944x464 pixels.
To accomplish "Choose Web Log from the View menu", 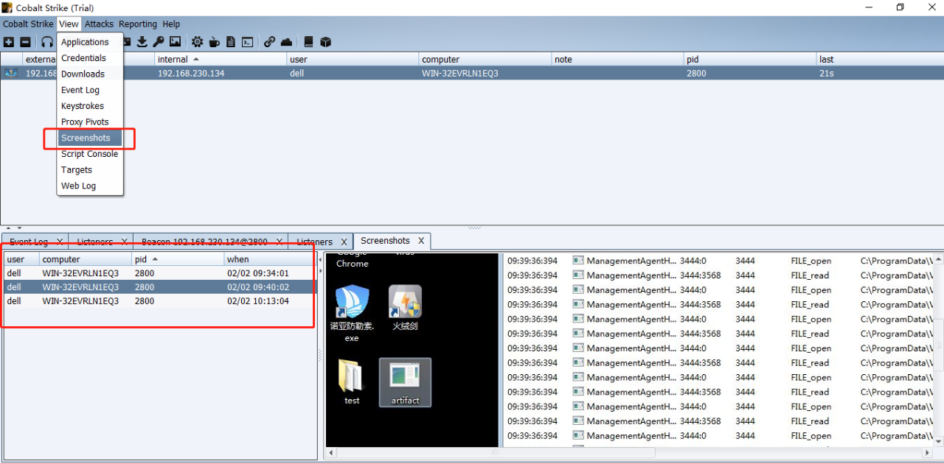I will (x=90, y=186).
